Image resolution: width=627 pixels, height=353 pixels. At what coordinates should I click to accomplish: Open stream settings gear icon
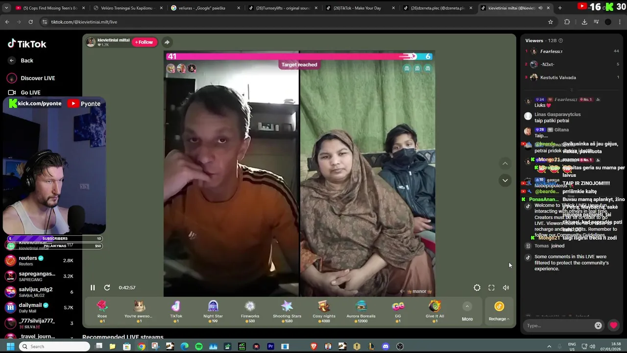(x=477, y=288)
